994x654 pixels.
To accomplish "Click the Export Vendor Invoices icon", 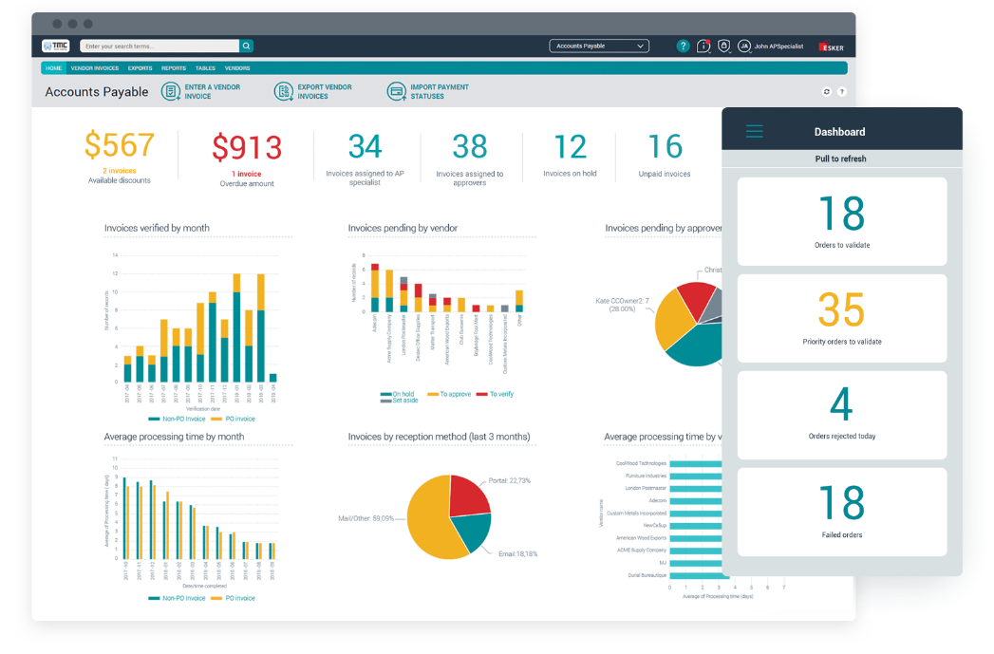I will [x=284, y=90].
